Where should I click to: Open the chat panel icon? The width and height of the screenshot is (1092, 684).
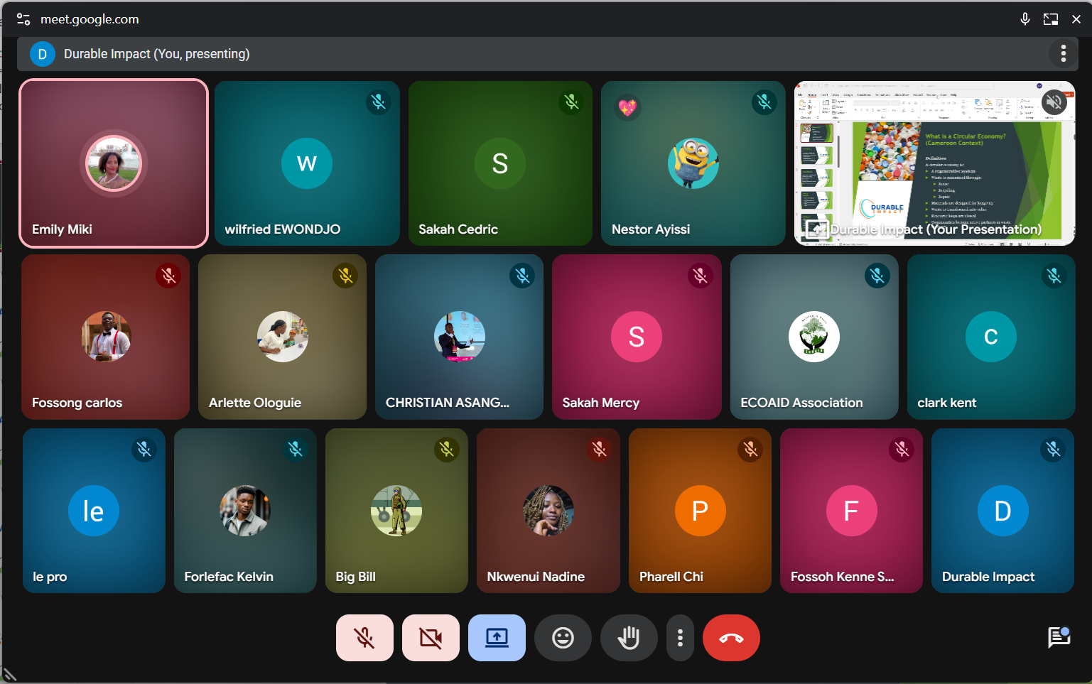[1059, 637]
